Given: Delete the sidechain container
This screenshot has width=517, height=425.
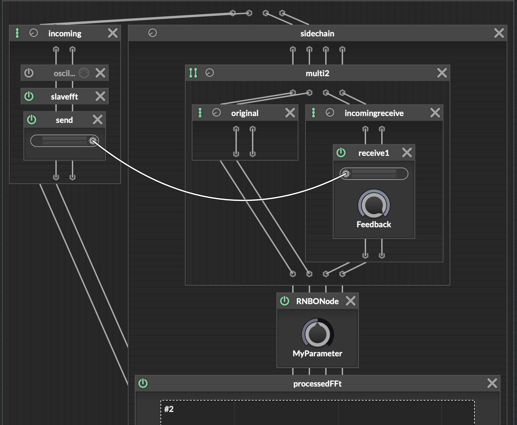Looking at the screenshot, I should (x=499, y=33).
